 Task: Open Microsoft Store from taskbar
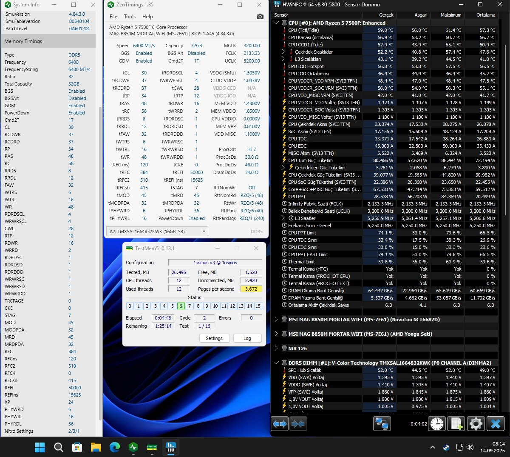point(77,447)
